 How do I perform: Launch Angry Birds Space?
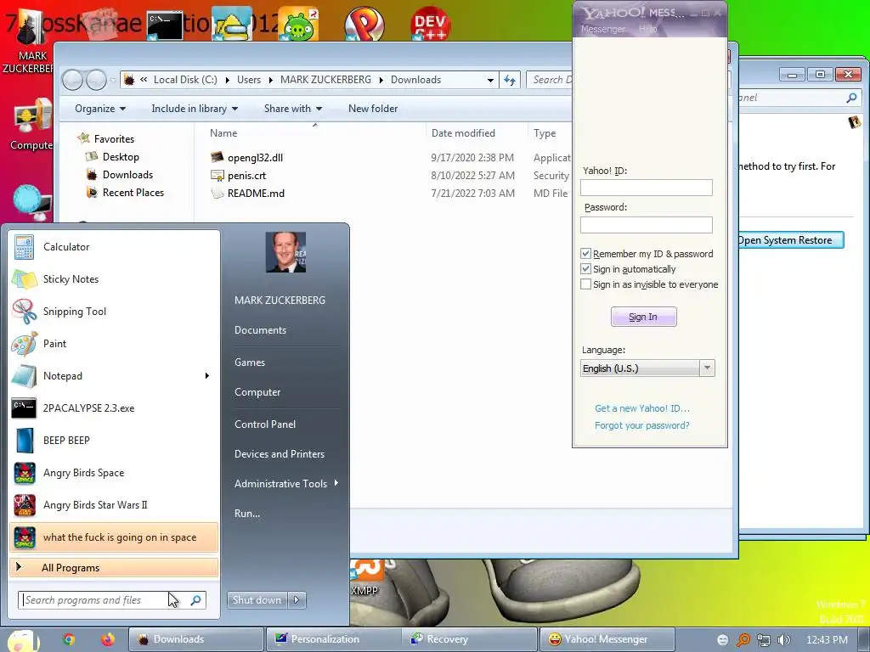(x=114, y=473)
